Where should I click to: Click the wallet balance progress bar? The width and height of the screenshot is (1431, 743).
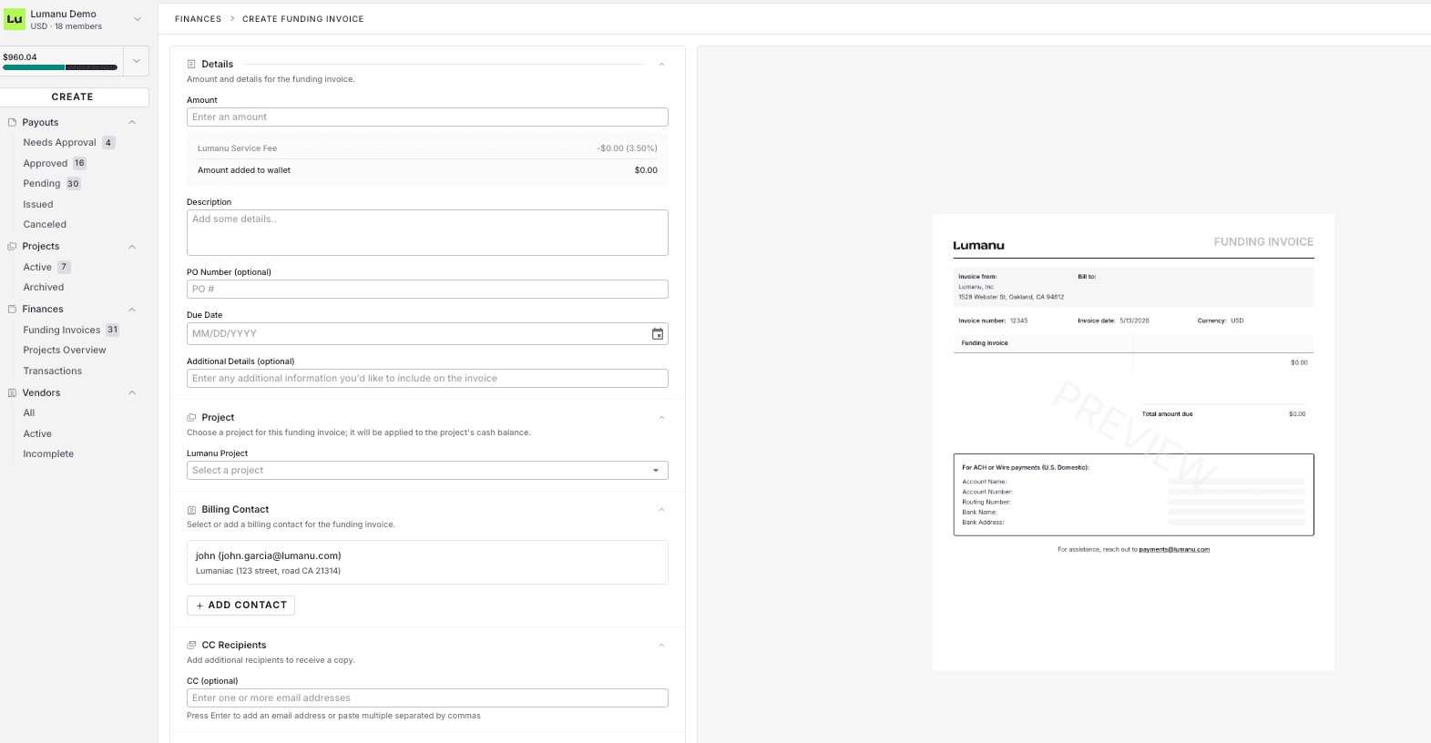point(60,67)
